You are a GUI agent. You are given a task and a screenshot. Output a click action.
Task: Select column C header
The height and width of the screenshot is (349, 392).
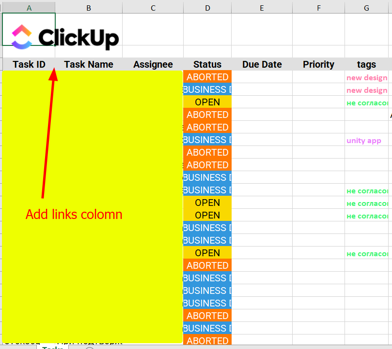(x=153, y=8)
